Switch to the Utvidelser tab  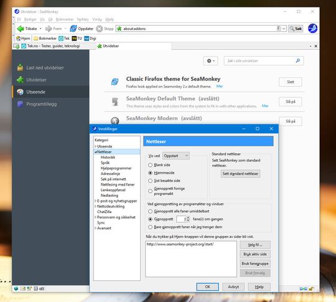point(133,46)
